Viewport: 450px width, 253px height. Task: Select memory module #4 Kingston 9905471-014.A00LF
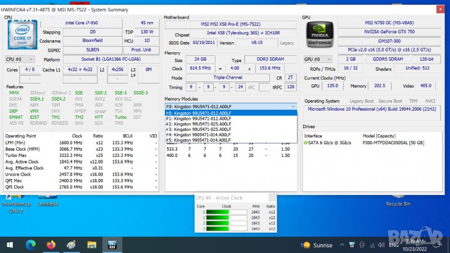[x=197, y=135]
